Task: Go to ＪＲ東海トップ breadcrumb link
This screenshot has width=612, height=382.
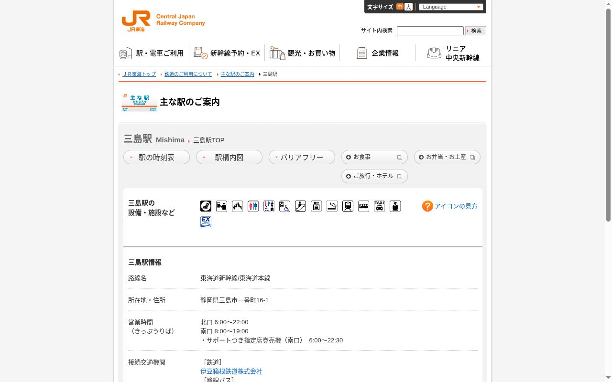Action: [139, 74]
